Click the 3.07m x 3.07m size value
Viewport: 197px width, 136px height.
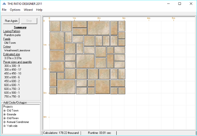point(13,58)
